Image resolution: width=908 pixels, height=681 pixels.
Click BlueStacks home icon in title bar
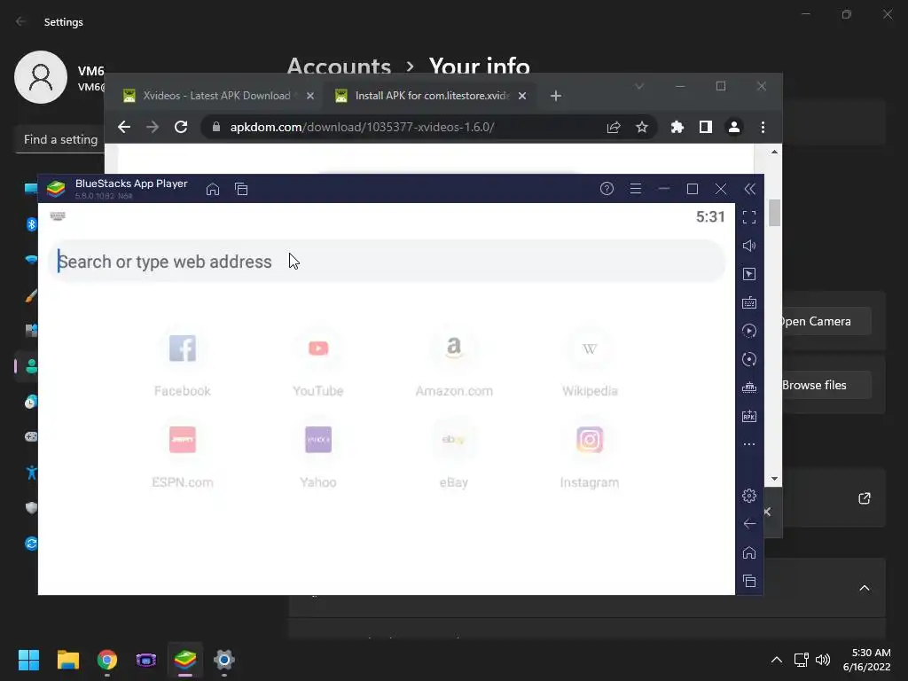[x=213, y=189]
